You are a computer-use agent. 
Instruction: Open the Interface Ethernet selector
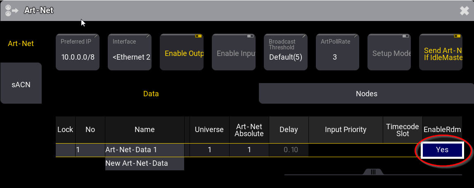pyautogui.click(x=130, y=52)
